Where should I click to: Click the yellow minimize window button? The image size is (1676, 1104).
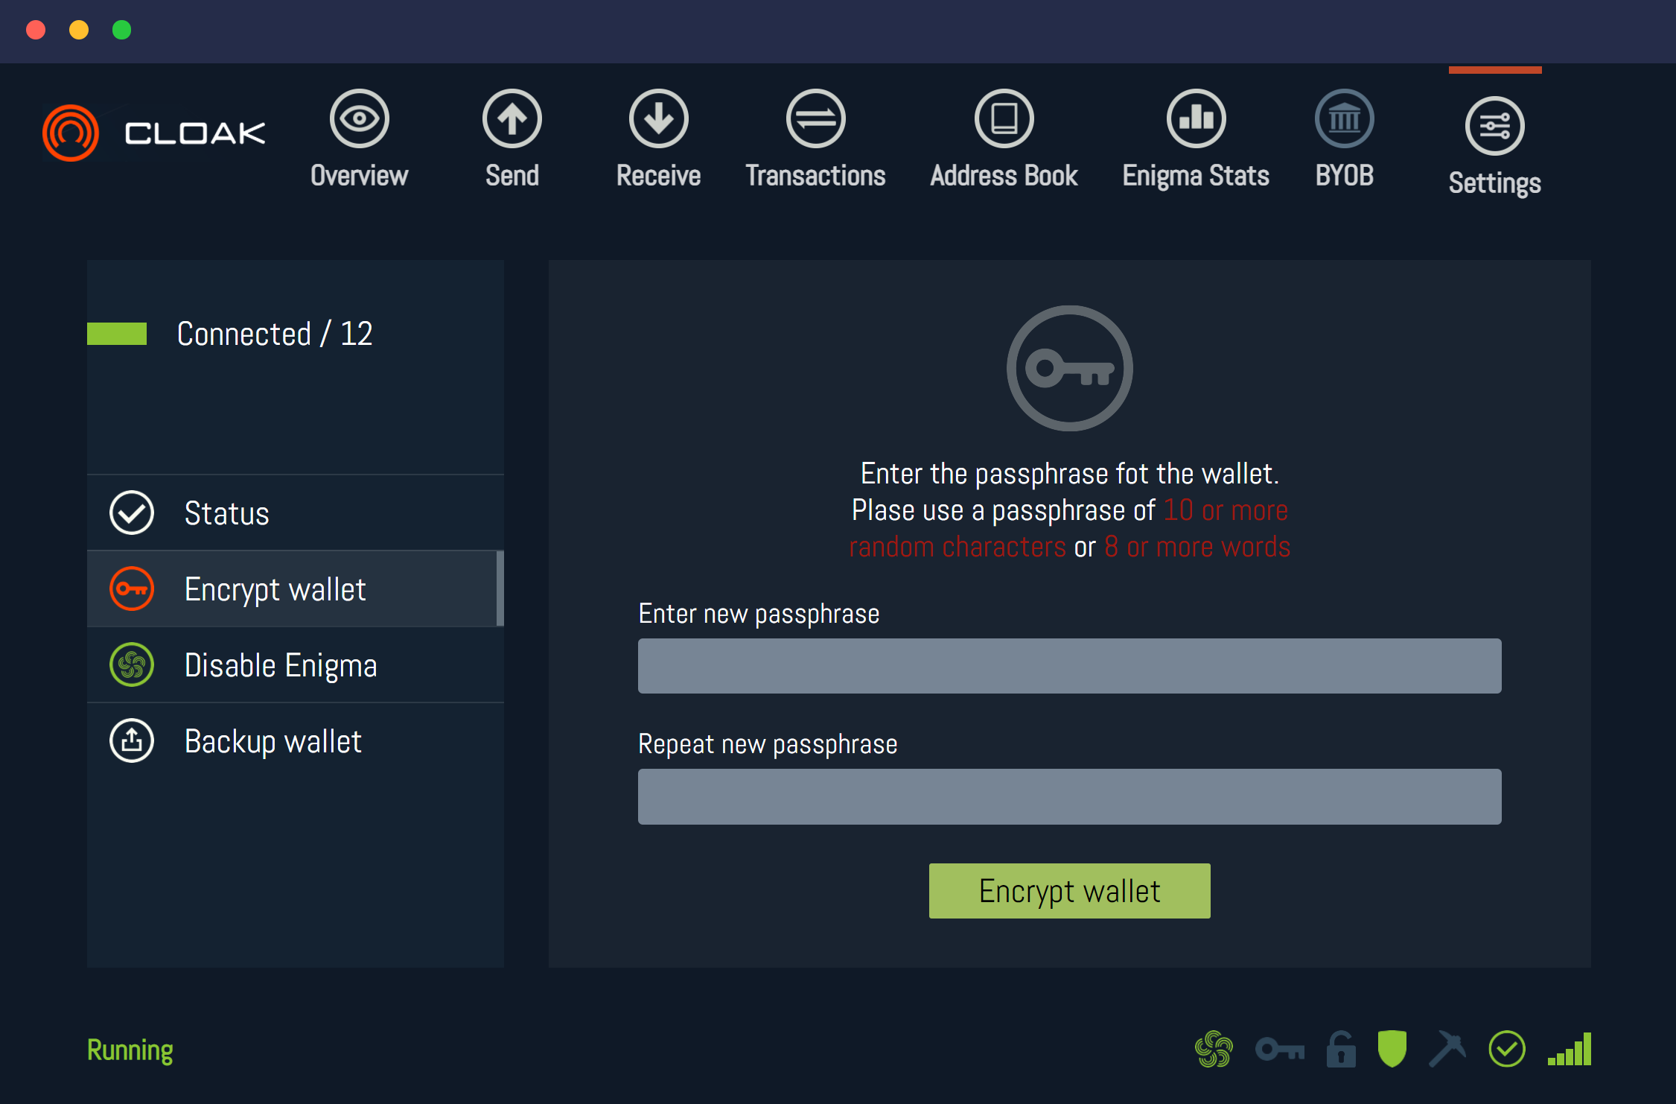79,30
